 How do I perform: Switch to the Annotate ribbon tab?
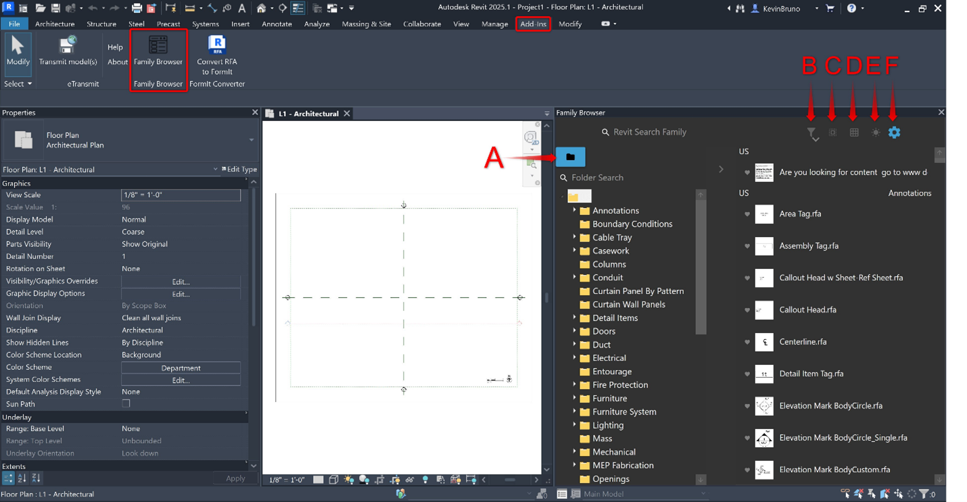click(277, 24)
